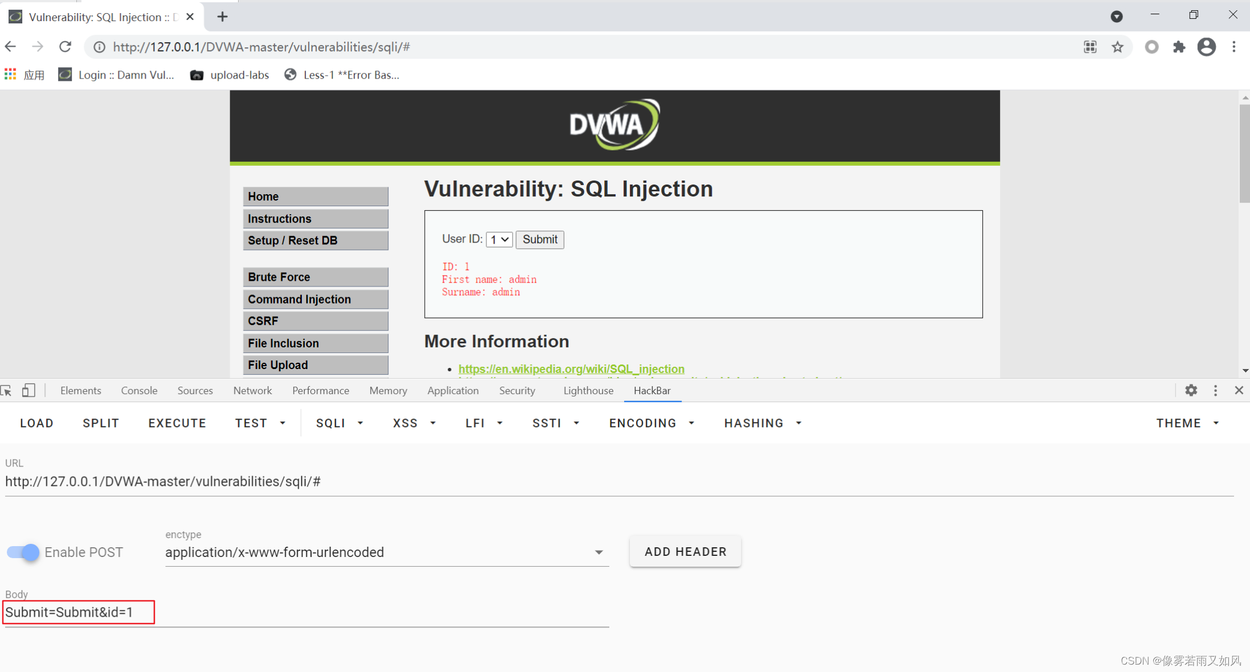
Task: Open the SQL injection Wikipedia link
Action: 571,369
